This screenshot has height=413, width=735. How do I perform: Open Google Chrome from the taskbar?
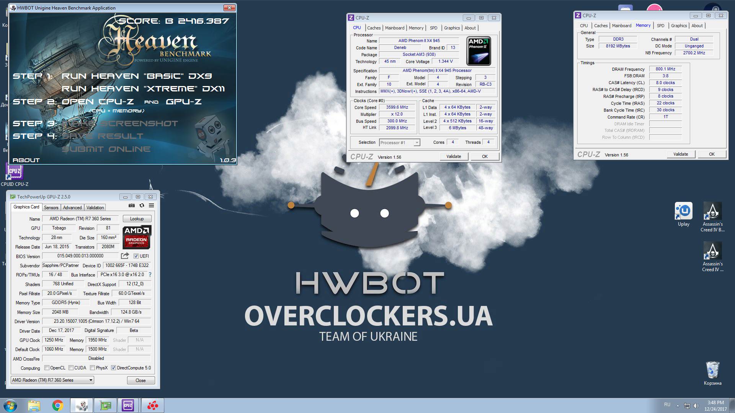(x=58, y=405)
